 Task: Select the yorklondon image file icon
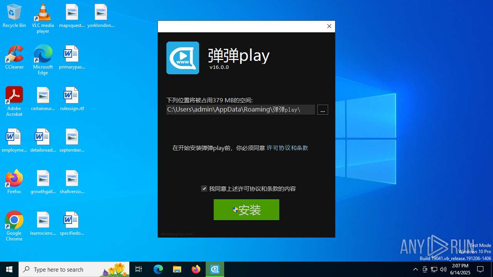pyautogui.click(x=101, y=16)
